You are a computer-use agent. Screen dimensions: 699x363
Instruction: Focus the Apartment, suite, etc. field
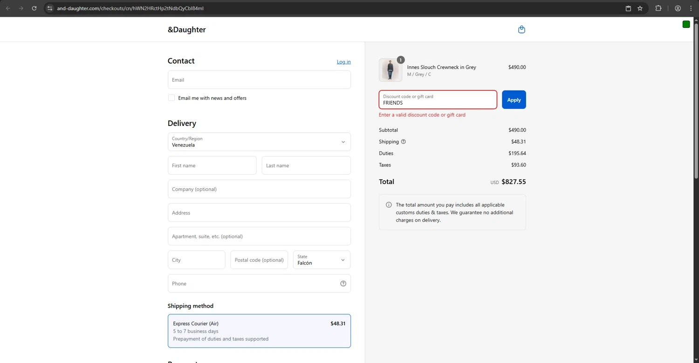pyautogui.click(x=259, y=236)
